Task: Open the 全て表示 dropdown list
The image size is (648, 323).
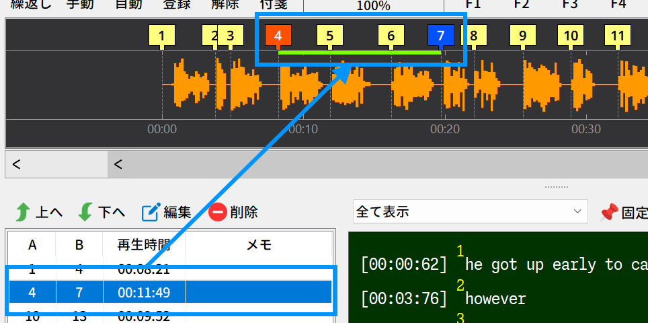Action: click(x=471, y=212)
